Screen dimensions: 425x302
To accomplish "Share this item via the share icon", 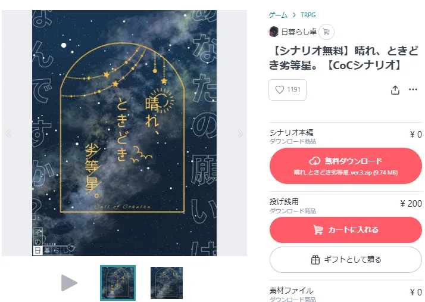I will coord(395,90).
